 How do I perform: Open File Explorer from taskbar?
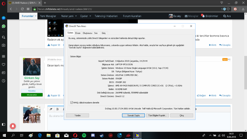click(49, 135)
